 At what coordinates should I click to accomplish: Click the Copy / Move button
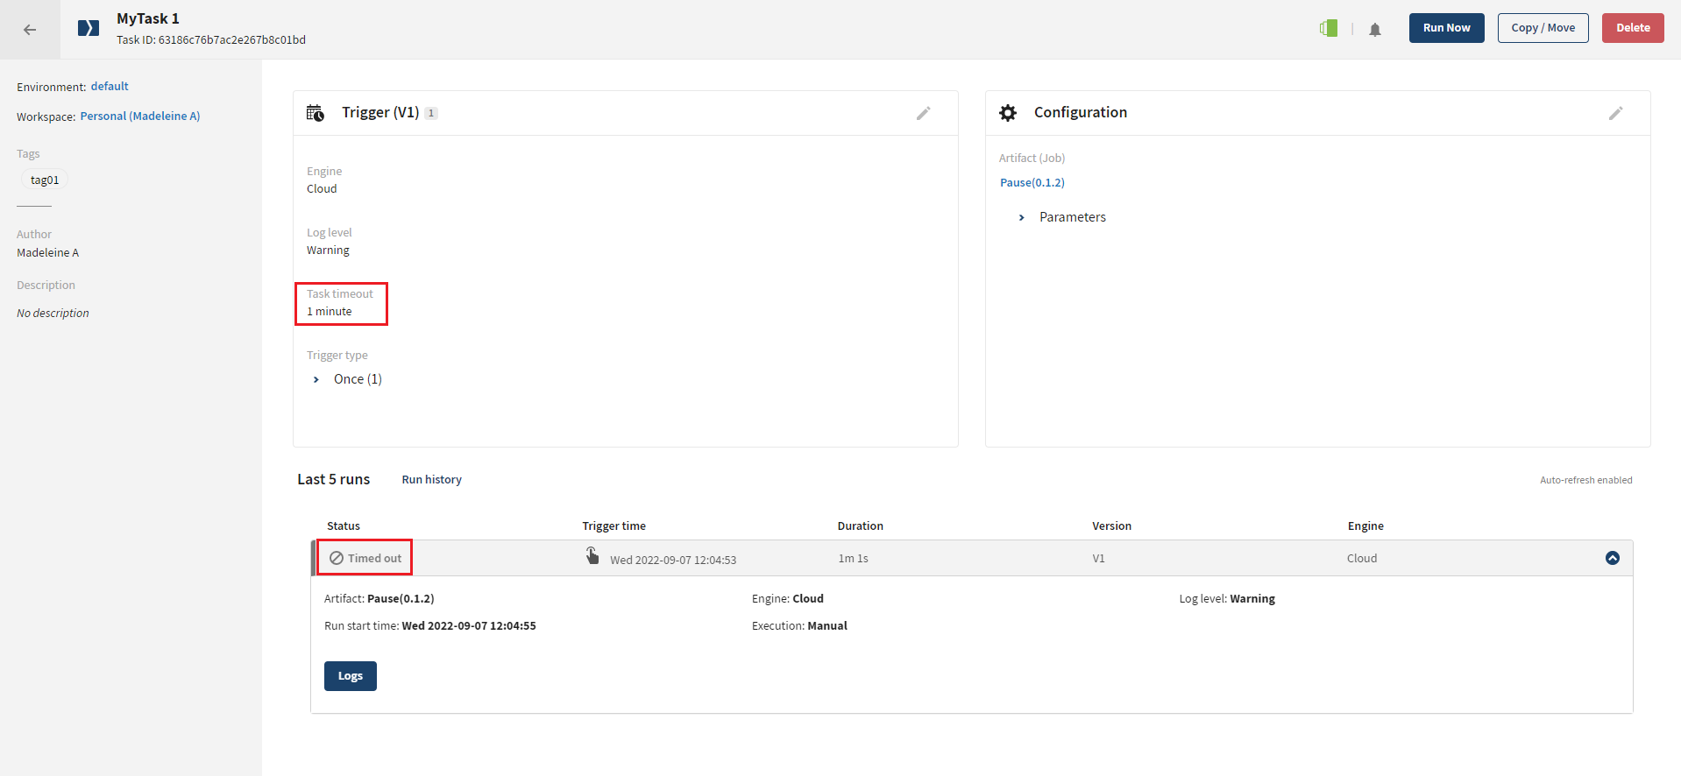pyautogui.click(x=1543, y=28)
